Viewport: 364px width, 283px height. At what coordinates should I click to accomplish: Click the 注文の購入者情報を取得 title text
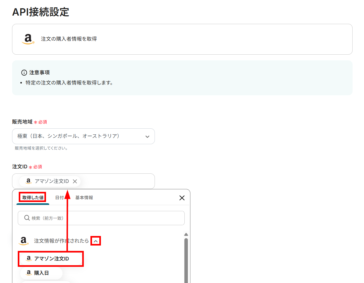coord(69,39)
